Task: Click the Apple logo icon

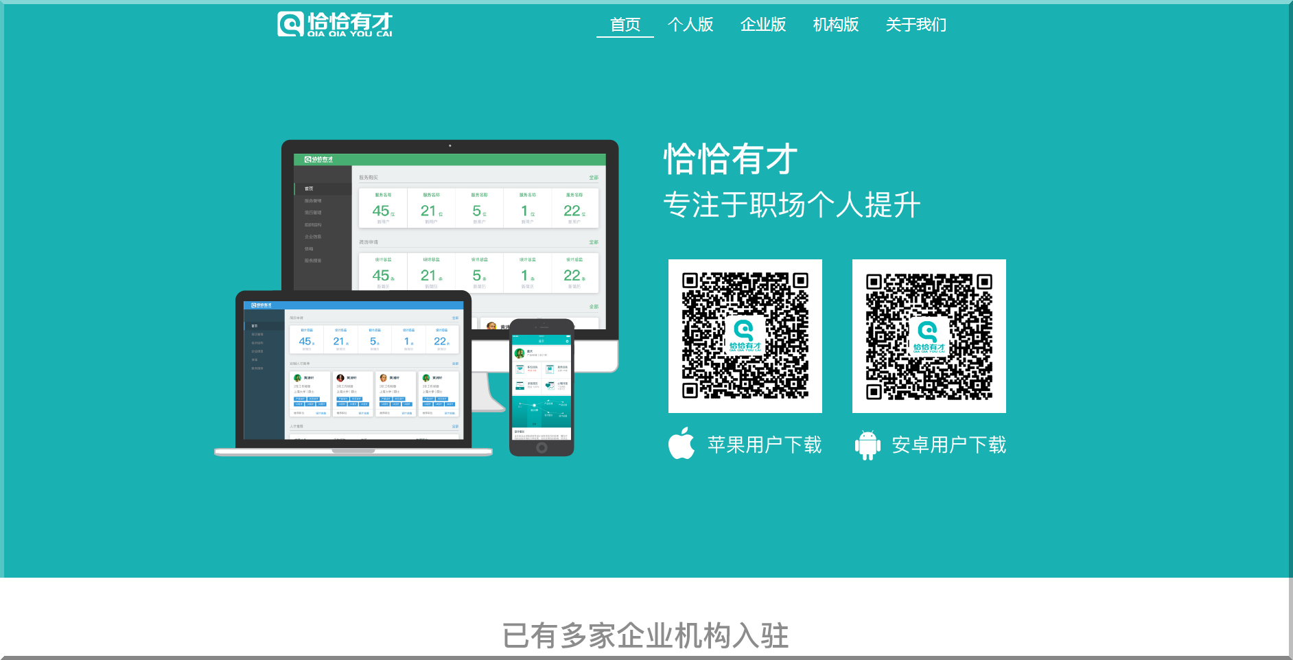Action: point(682,443)
